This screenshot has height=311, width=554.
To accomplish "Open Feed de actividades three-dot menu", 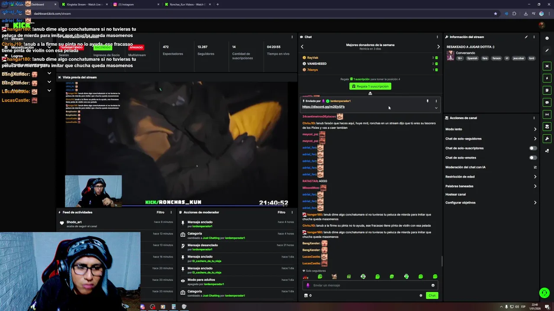I will [x=171, y=212].
